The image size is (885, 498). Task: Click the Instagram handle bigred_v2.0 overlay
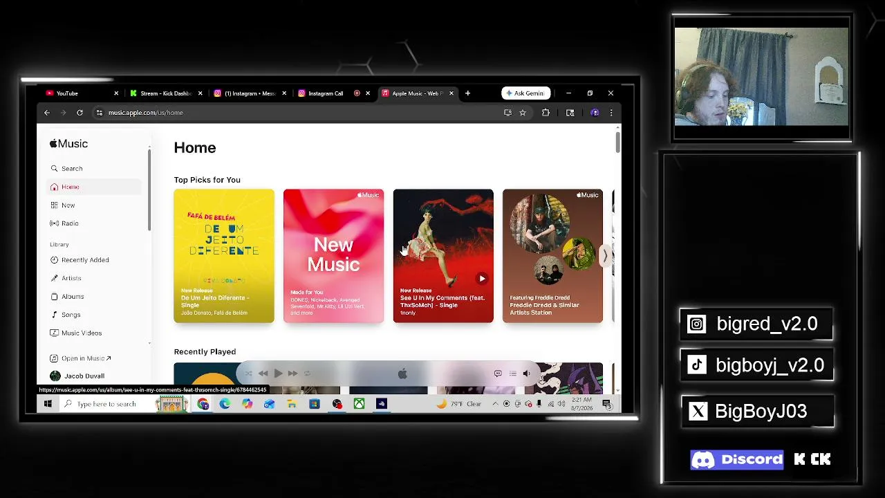coord(756,324)
